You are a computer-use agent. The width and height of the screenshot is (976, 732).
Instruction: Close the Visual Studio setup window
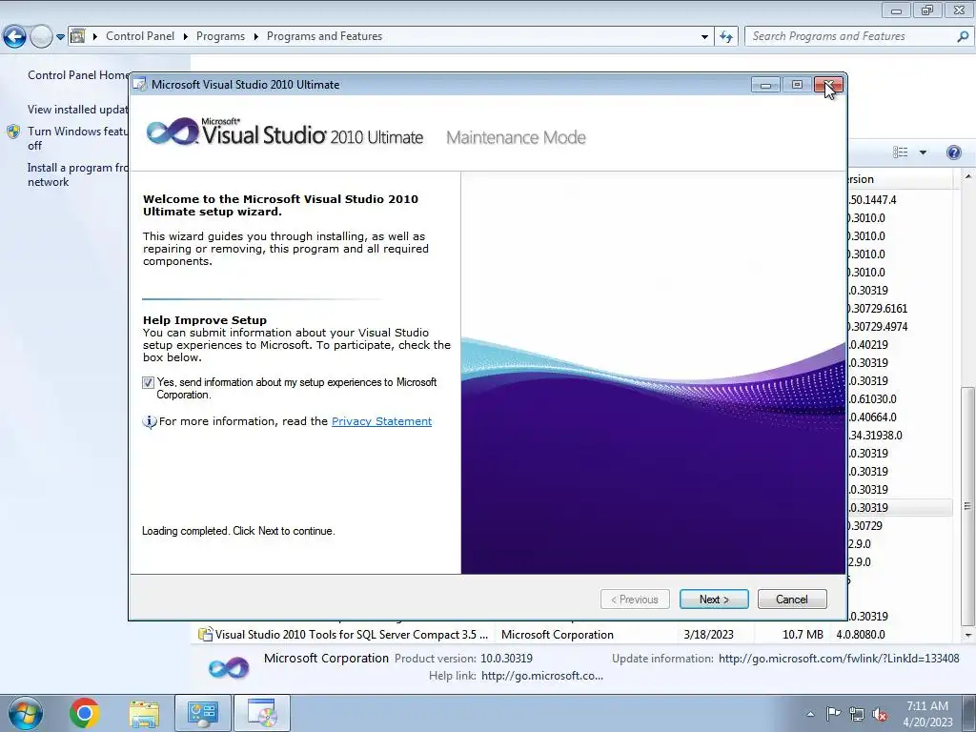coord(828,85)
